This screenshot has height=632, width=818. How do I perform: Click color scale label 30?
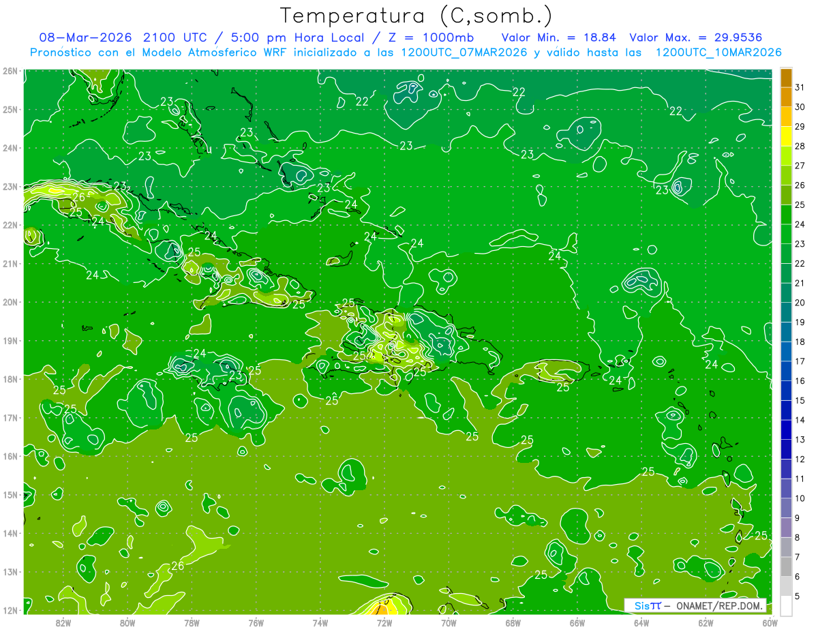[x=800, y=107]
